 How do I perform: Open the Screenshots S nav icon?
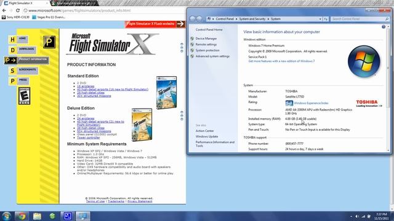(x=12, y=71)
